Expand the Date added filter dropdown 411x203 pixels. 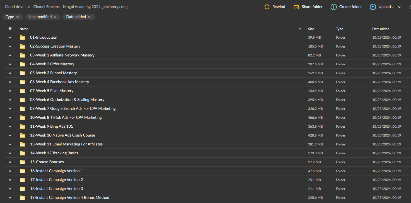pyautogui.click(x=78, y=17)
